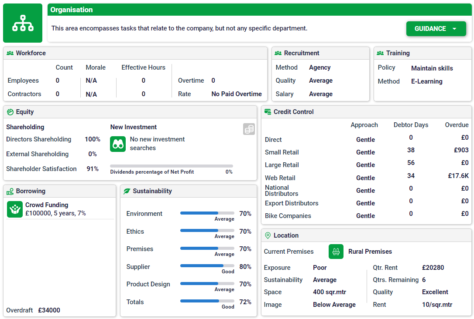Click the Large Retail debtor days 56
Screen dimensions: 474x319
[411, 163]
